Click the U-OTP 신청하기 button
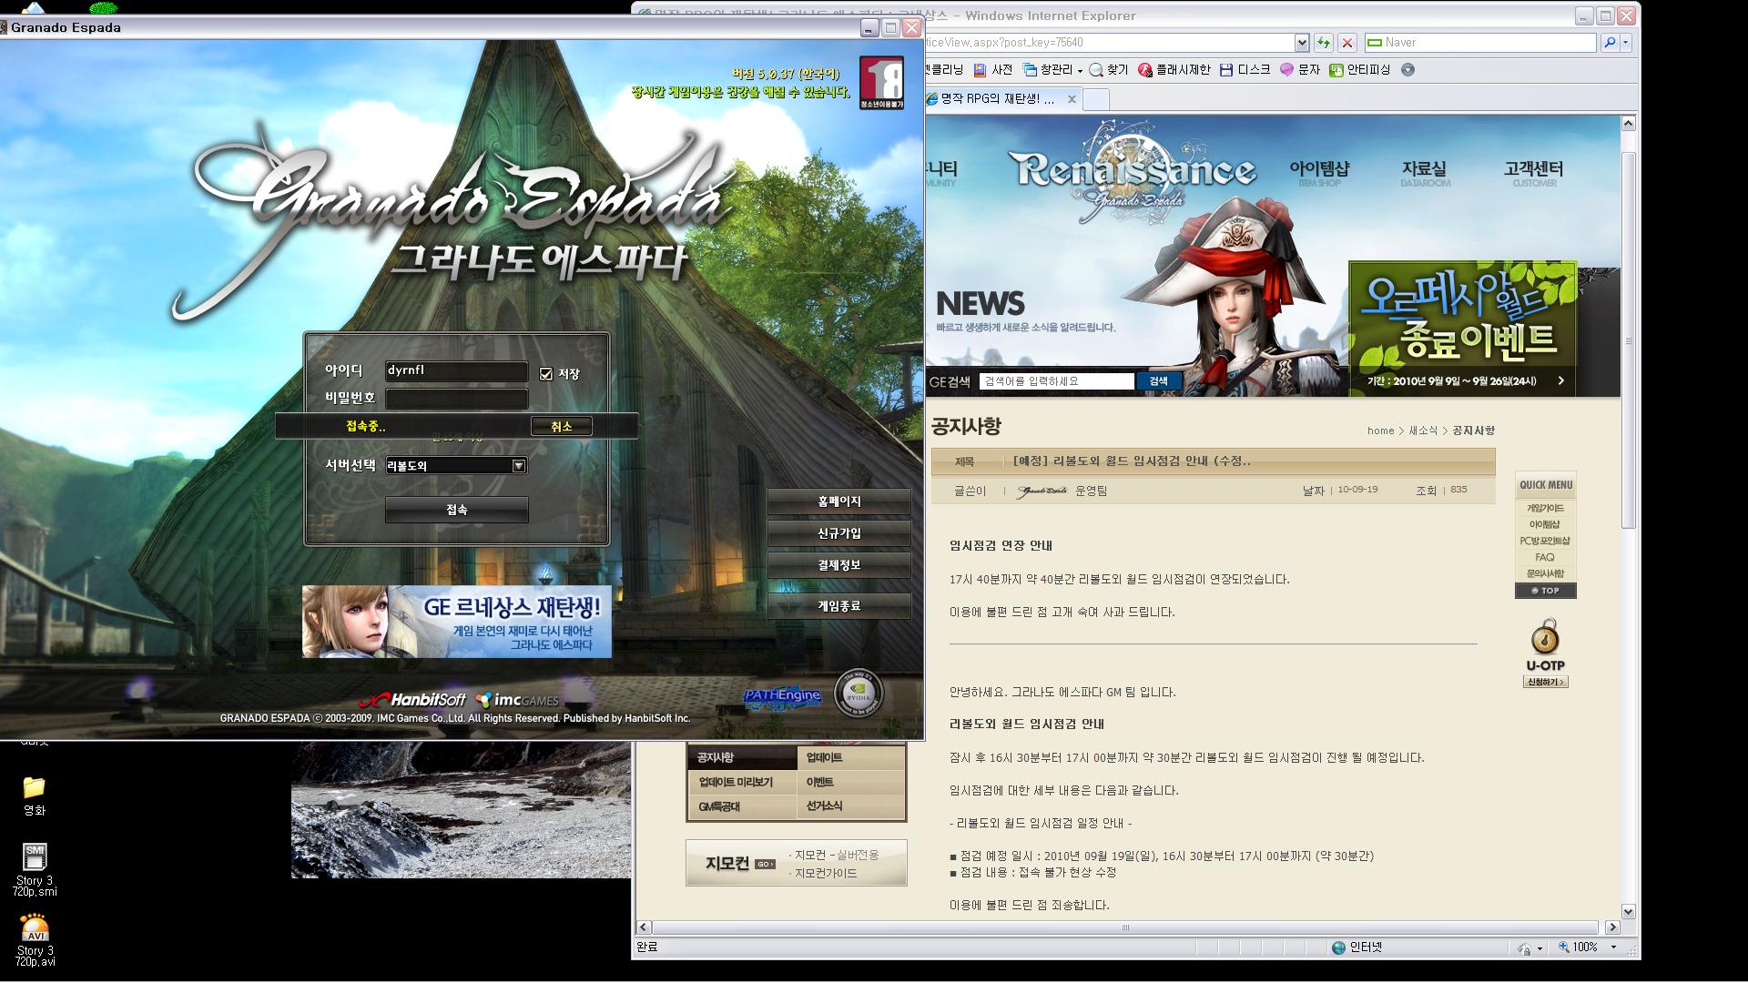Screen dimensions: 1748x983 1545,682
